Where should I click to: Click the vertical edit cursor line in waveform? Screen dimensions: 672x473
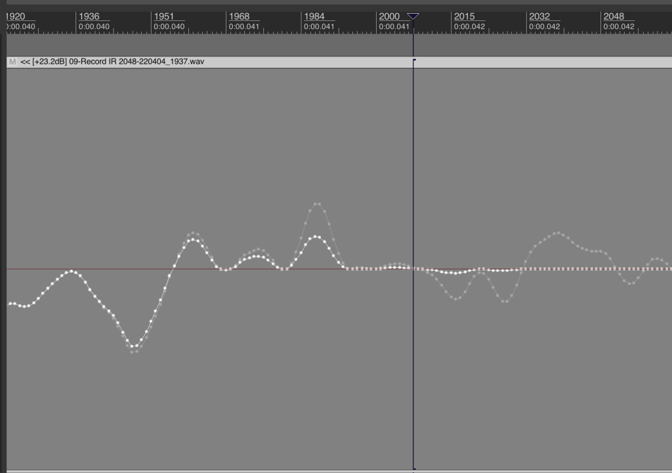tap(413, 361)
